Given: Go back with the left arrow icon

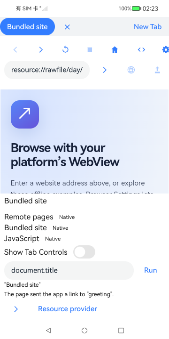Looking at the screenshot, I should (15, 50).
